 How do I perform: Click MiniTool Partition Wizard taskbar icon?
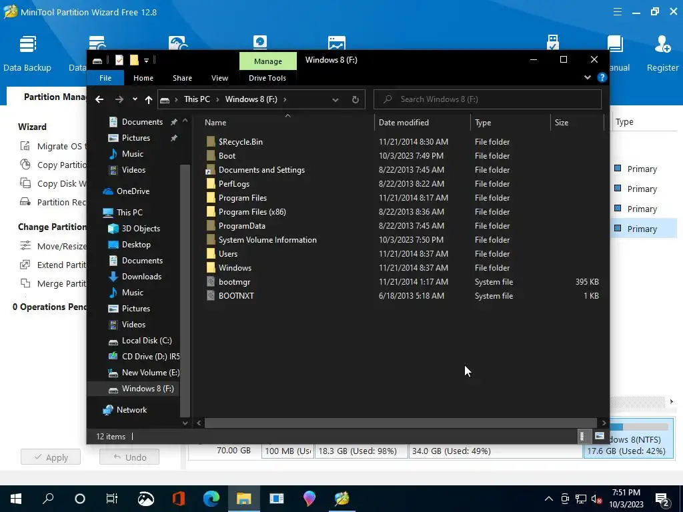[342, 499]
